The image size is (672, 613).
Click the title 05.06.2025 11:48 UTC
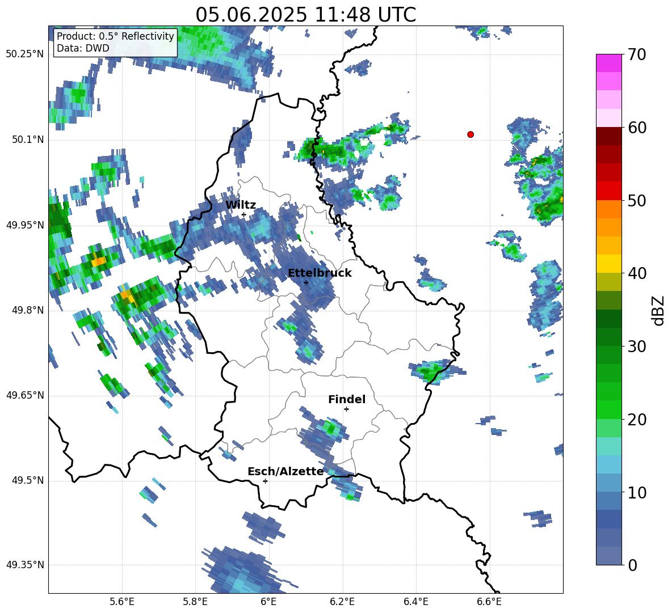click(x=306, y=15)
